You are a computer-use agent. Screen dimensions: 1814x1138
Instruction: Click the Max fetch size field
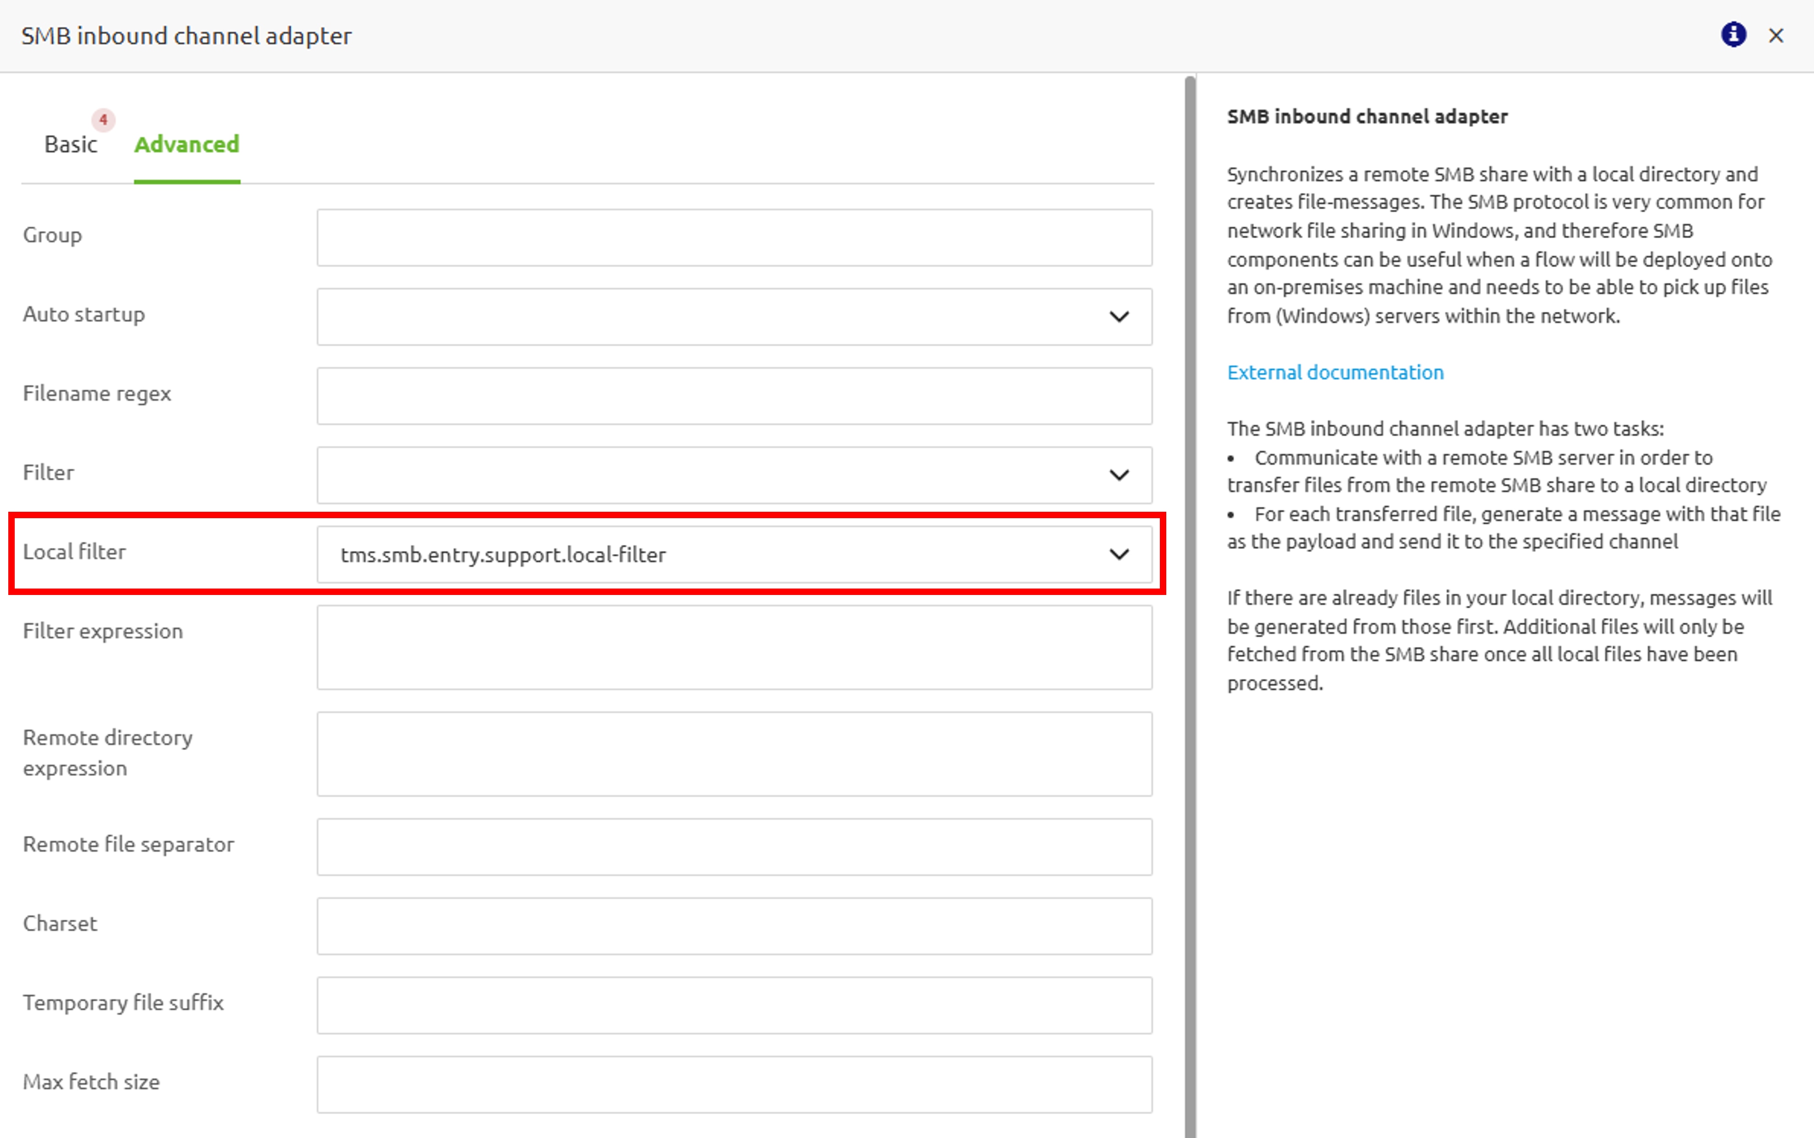[734, 1084]
